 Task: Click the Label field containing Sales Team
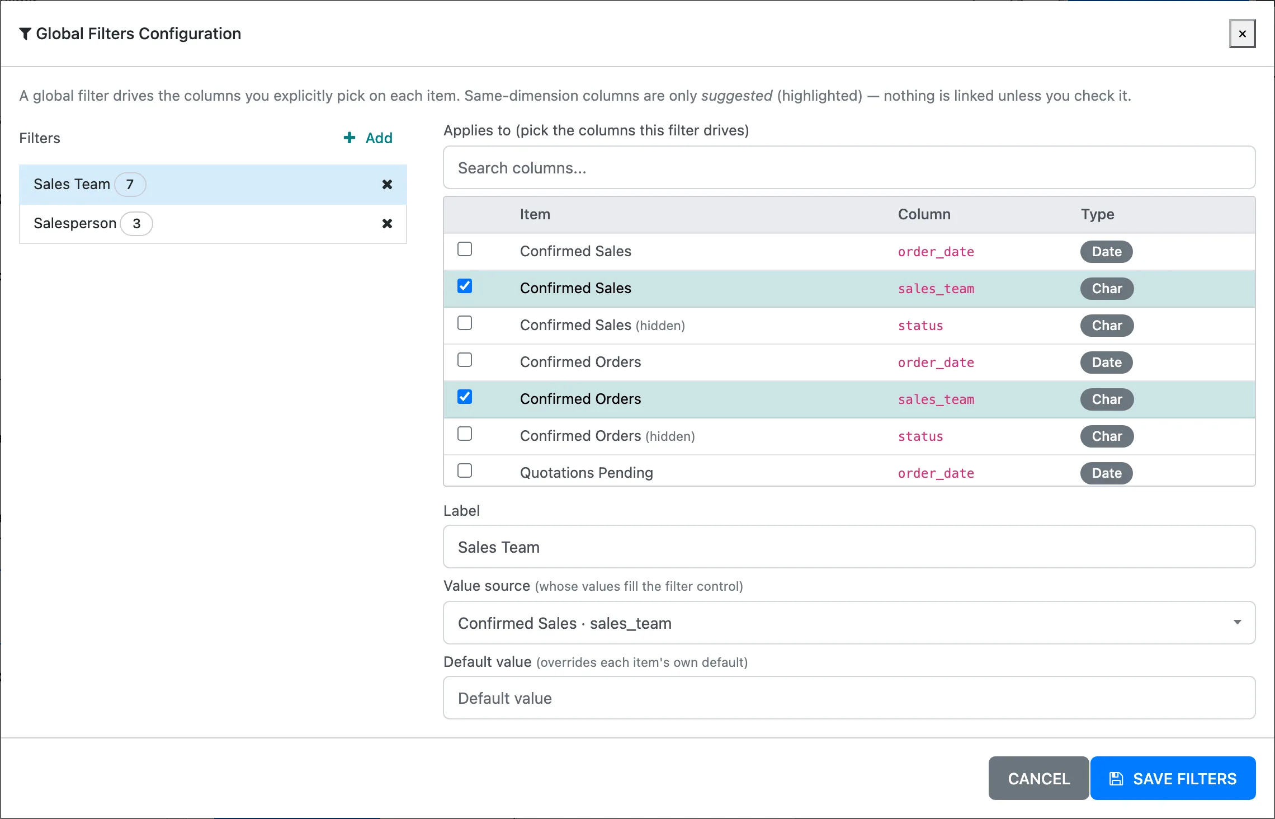(849, 547)
